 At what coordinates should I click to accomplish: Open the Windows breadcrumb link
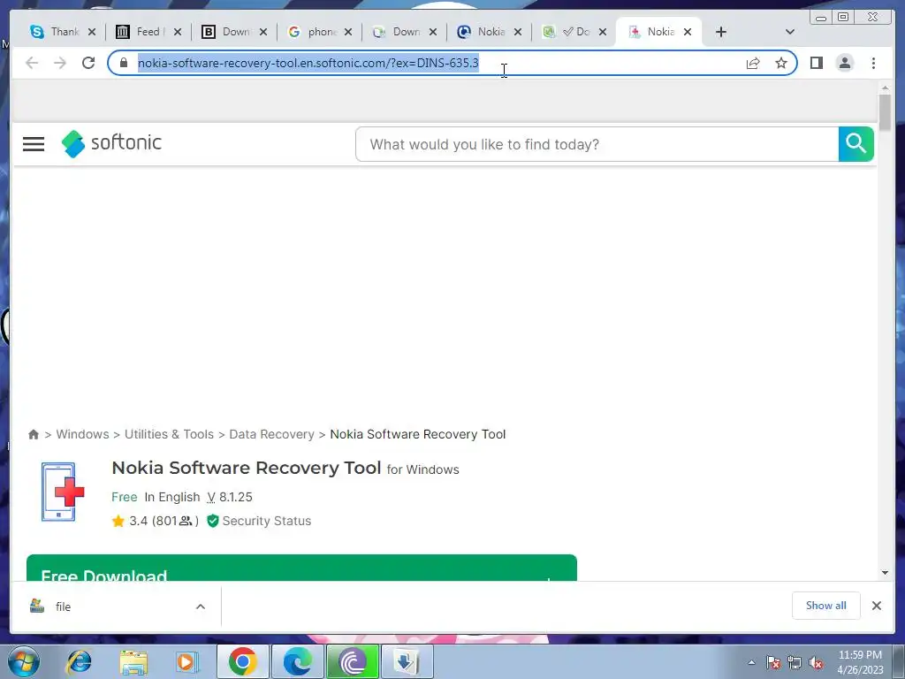pyautogui.click(x=82, y=434)
